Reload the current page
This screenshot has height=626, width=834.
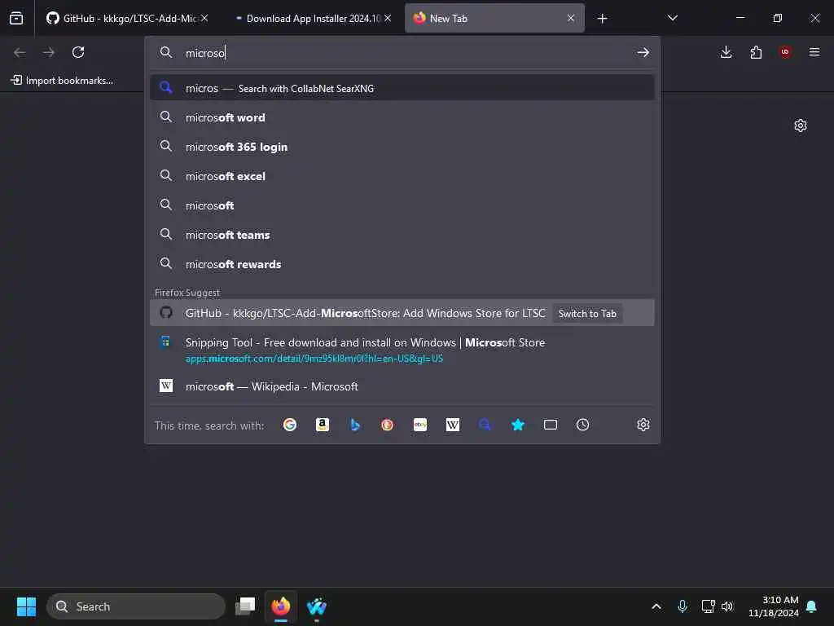pyautogui.click(x=78, y=52)
